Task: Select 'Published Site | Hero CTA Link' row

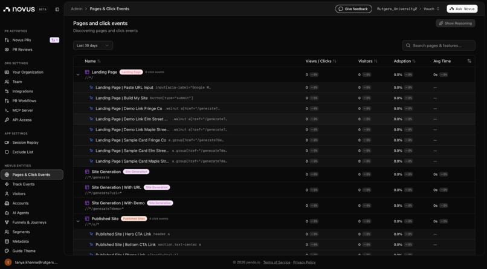Action: tap(274, 234)
